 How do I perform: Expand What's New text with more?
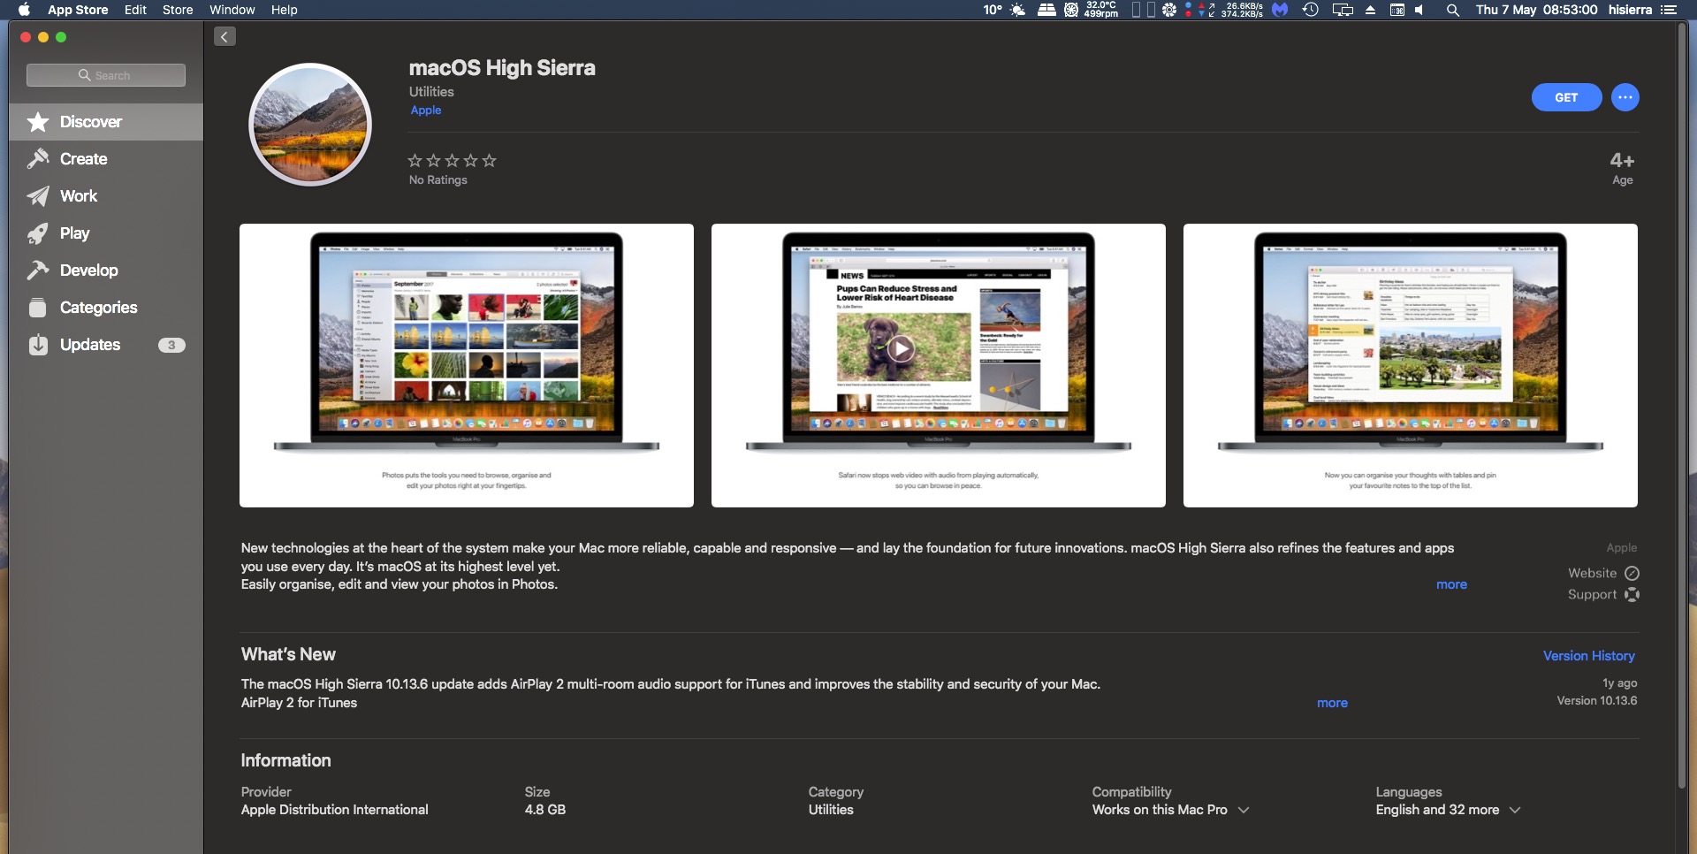click(x=1332, y=703)
